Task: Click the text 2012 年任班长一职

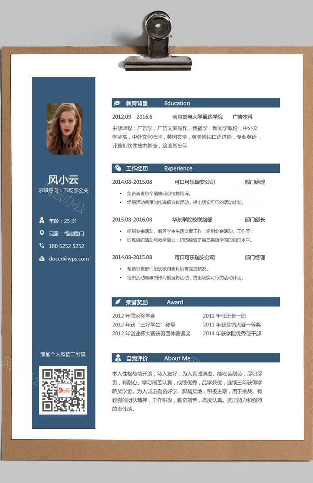Action: (x=224, y=316)
